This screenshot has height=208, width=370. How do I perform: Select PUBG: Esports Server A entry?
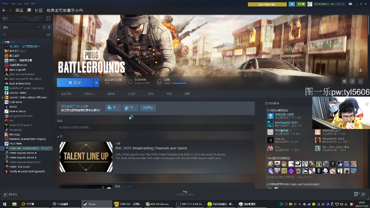click(23, 153)
